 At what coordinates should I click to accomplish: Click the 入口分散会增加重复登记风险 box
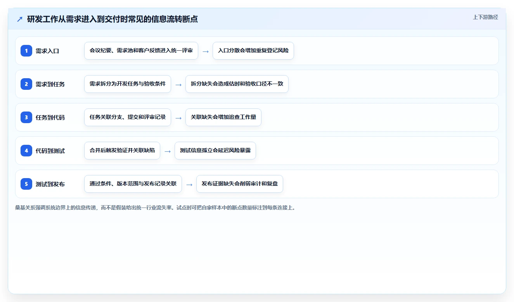tap(253, 51)
